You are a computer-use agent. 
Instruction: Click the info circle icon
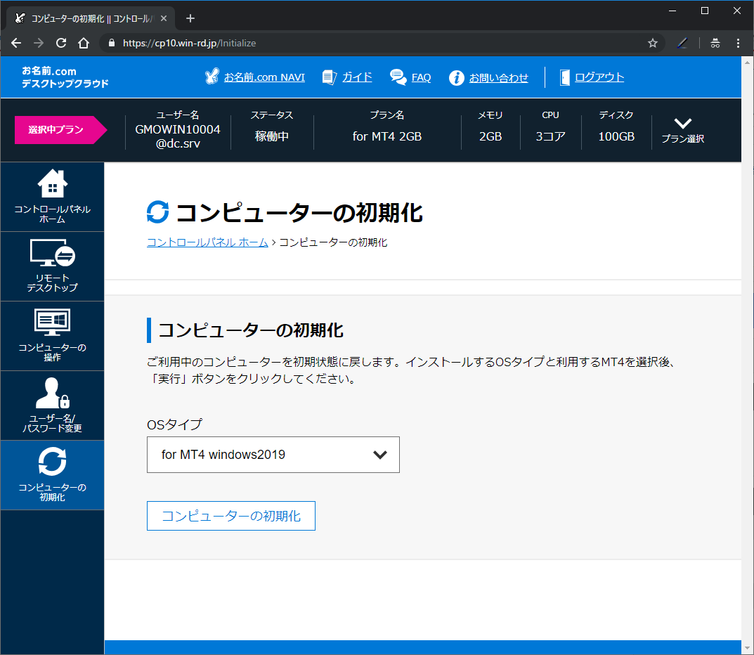point(456,77)
